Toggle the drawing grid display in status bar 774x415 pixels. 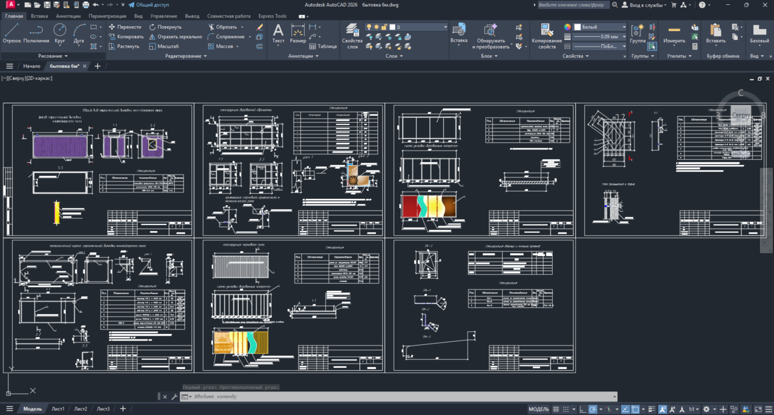[x=557, y=410]
